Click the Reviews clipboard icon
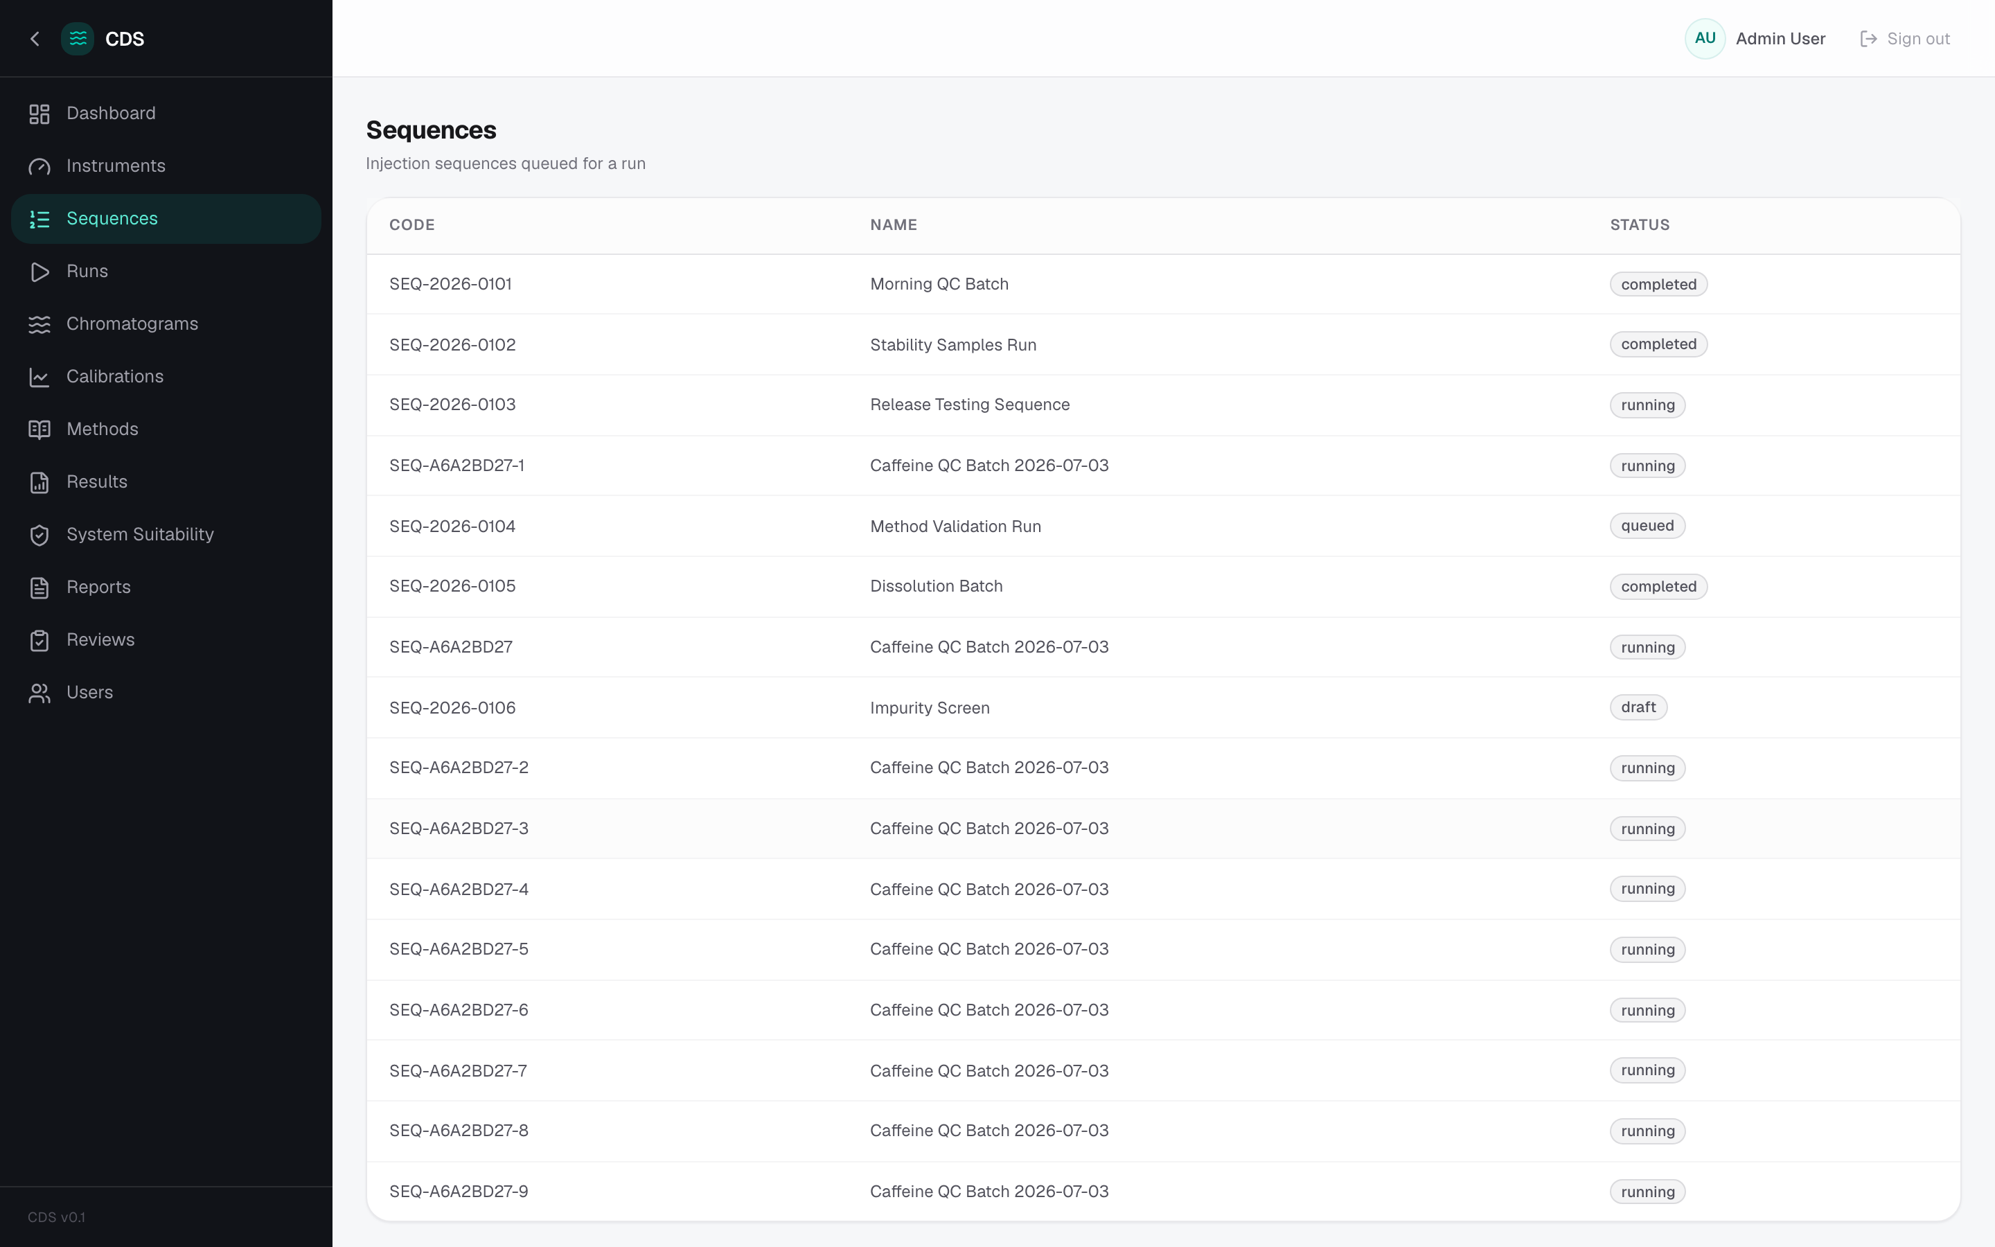Image resolution: width=1995 pixels, height=1247 pixels. coord(39,641)
